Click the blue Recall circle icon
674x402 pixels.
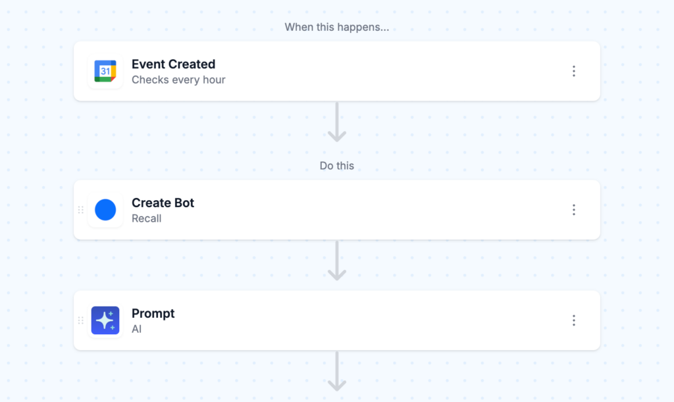(105, 210)
